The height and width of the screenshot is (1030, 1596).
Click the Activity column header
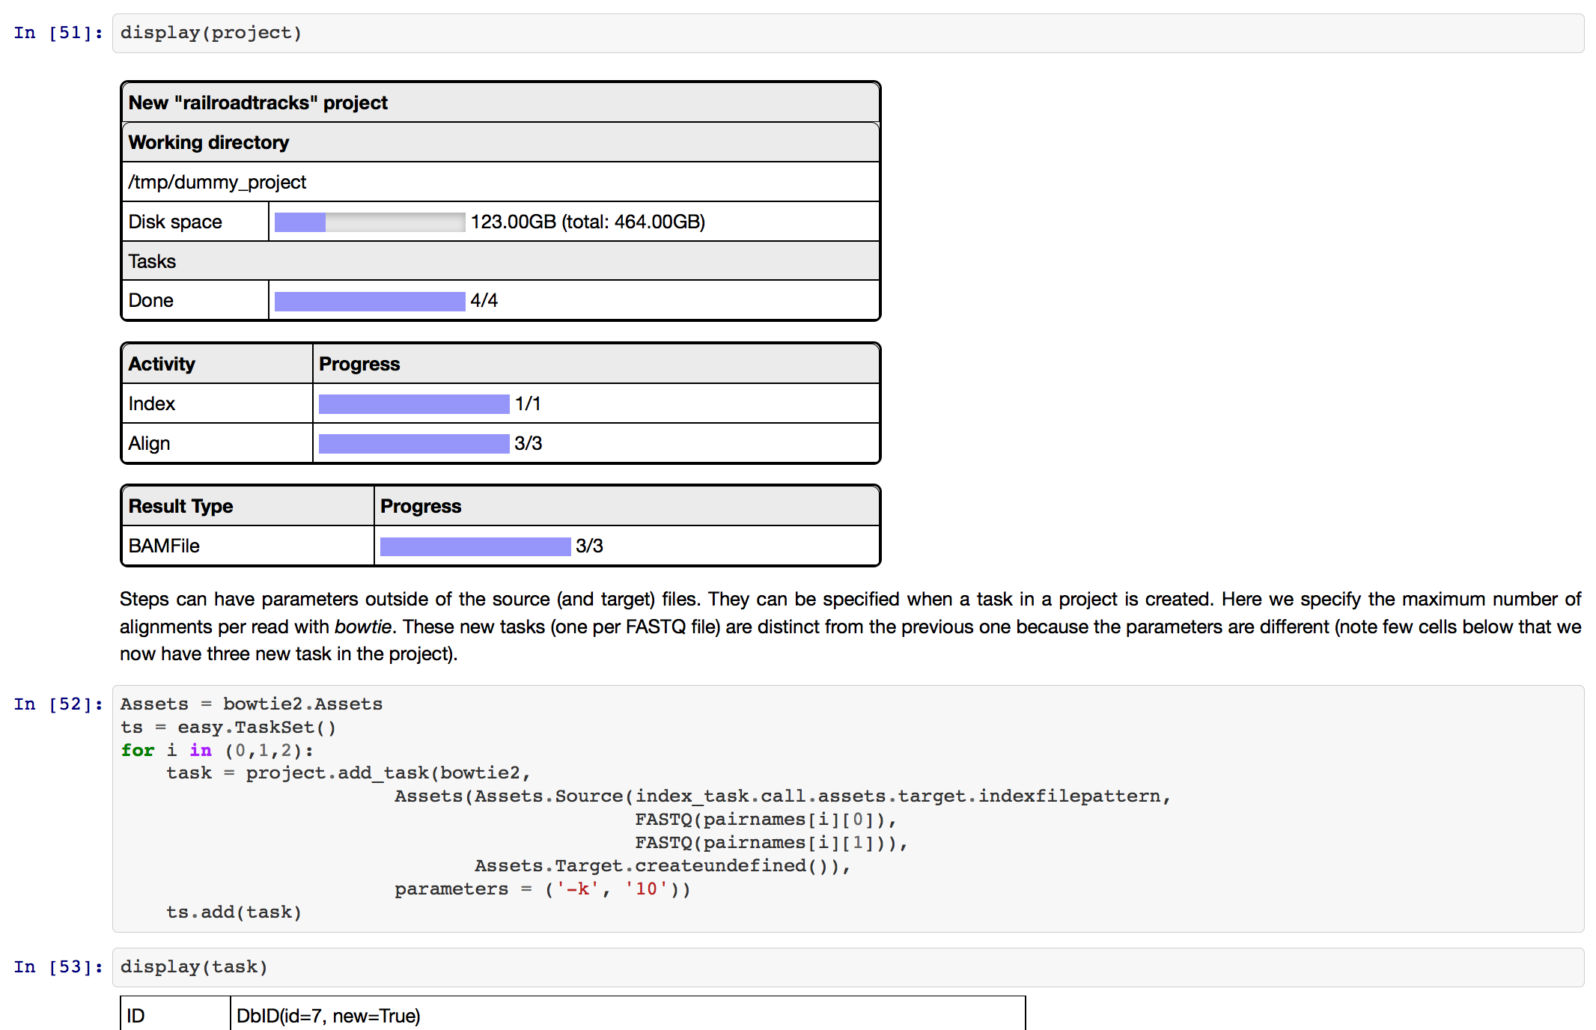tap(162, 364)
